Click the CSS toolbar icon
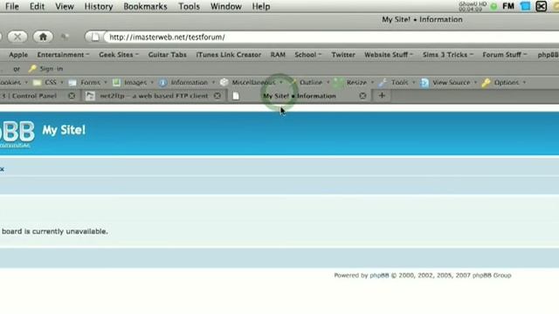 (x=37, y=83)
